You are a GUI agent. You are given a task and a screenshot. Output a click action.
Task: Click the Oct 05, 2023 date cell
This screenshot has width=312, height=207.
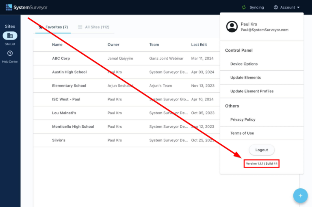[x=203, y=113]
